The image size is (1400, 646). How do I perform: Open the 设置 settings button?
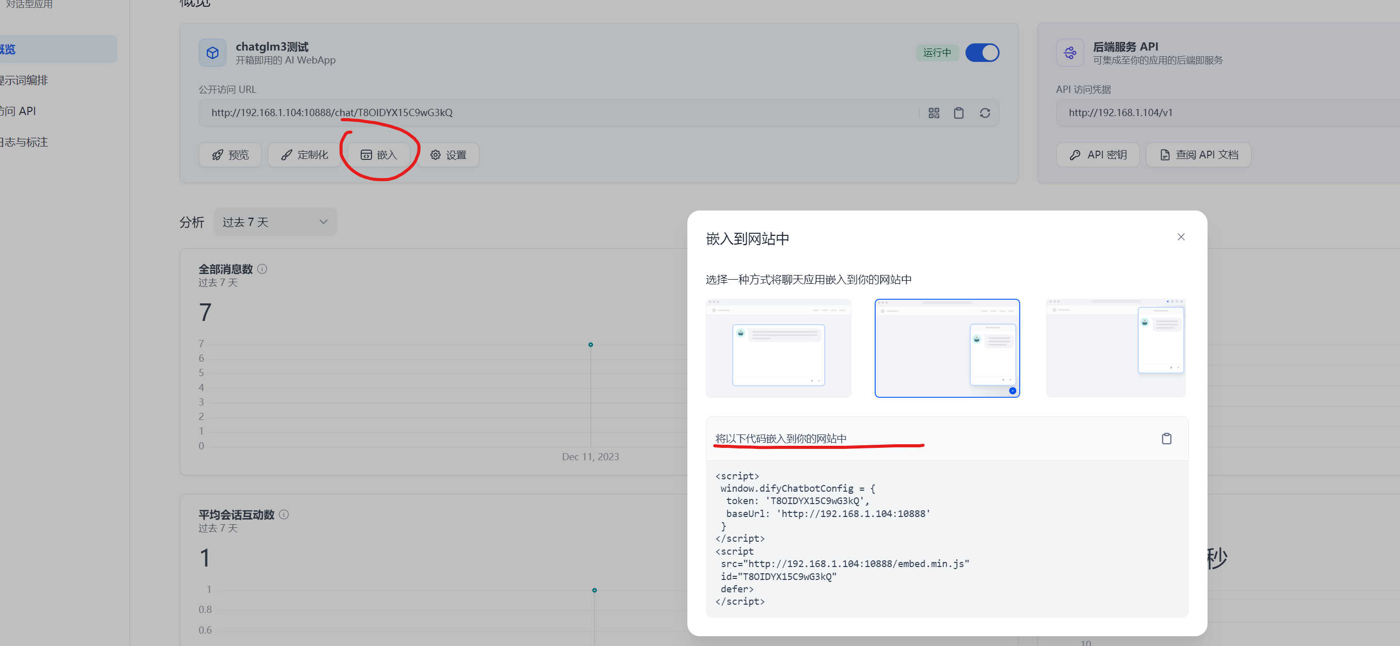448,155
